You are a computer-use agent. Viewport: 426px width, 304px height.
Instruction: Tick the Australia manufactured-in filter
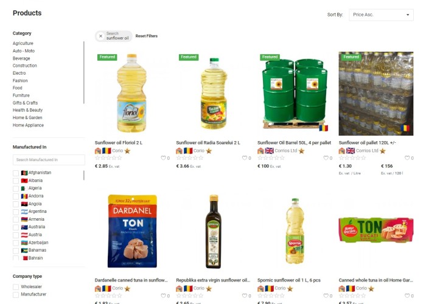(x=16, y=227)
